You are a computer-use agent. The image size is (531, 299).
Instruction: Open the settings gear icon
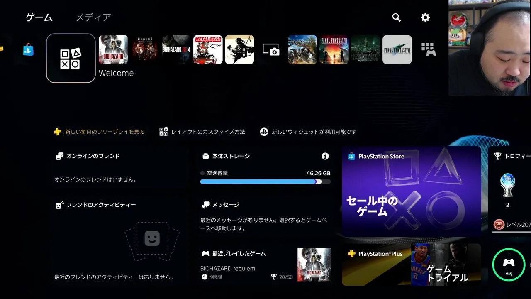pyautogui.click(x=425, y=17)
